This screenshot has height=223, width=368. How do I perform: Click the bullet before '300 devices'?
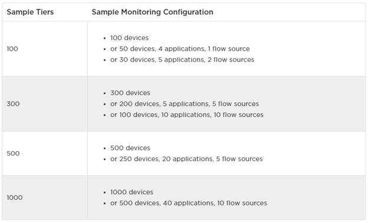104,93
